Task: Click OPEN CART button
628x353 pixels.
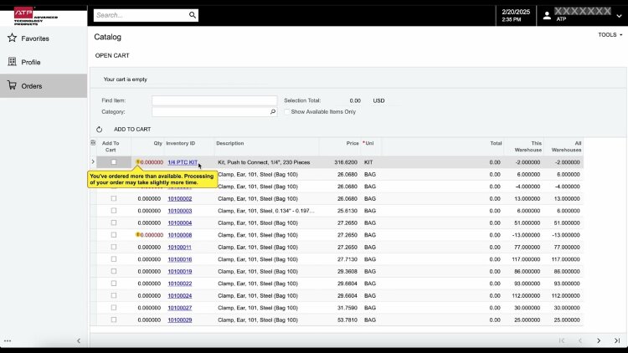Action: pos(112,56)
